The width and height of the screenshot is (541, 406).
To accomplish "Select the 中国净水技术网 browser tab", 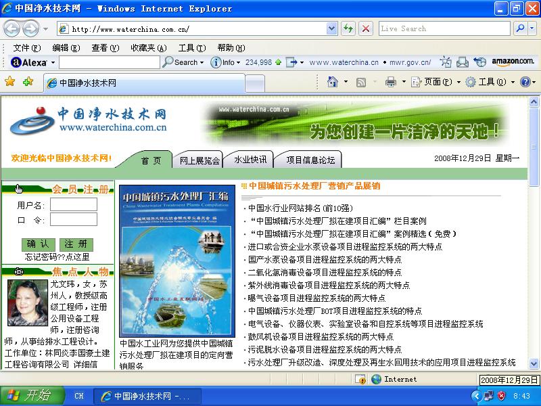I will click(x=144, y=83).
